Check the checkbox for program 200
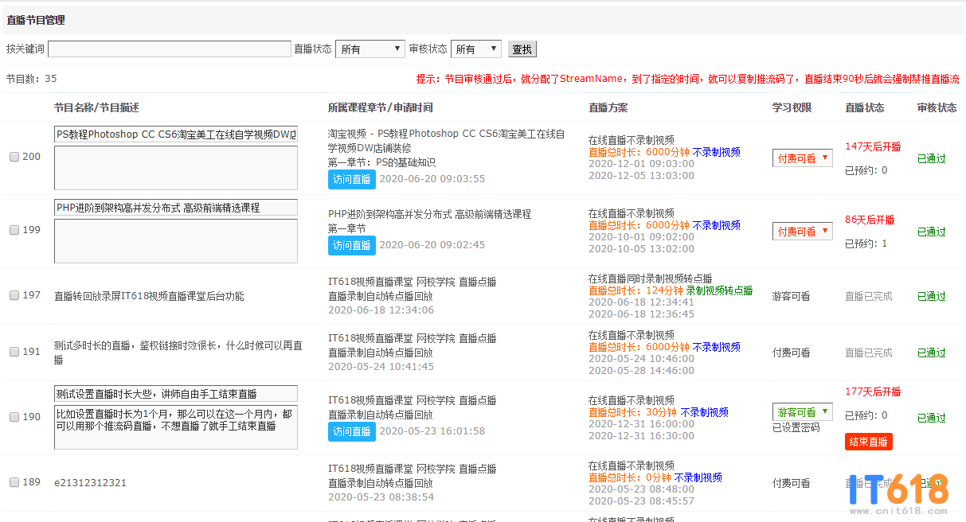Screen dimensions: 966x522 [x=14, y=158]
